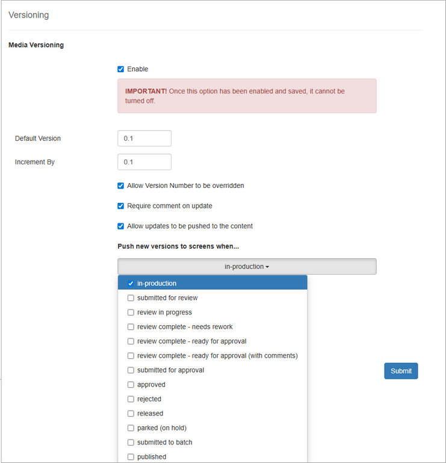Uncheck Allow updates to be pushed to content
The height and width of the screenshot is (463, 446).
pos(121,226)
